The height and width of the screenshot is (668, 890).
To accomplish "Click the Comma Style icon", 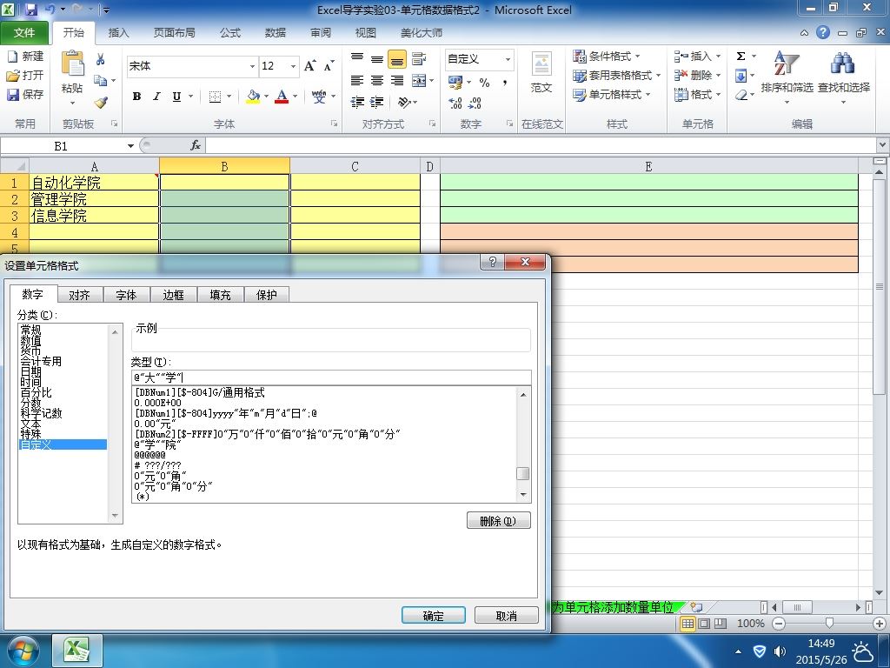I will coord(505,83).
